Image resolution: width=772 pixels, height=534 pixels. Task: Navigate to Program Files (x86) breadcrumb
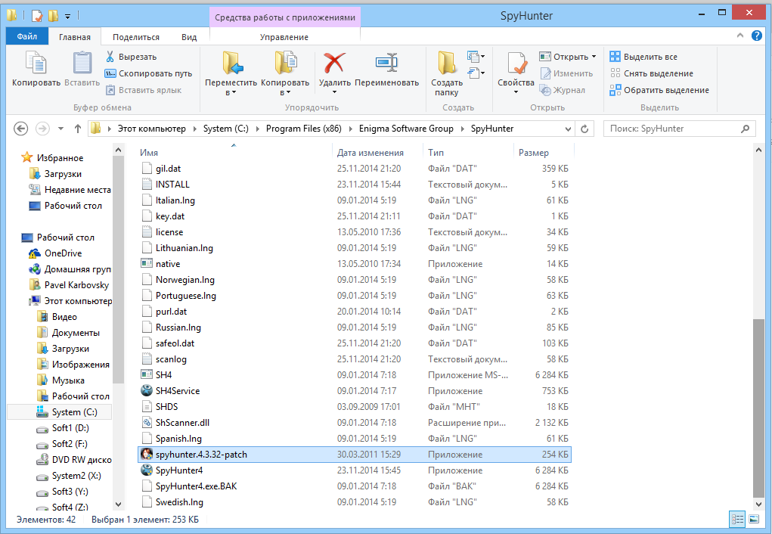304,129
